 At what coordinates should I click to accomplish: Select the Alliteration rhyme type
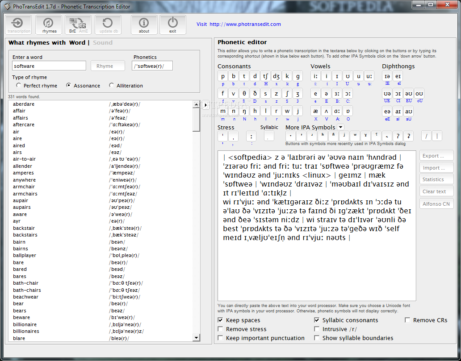126,86
